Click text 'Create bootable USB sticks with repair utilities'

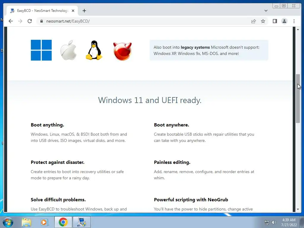(196, 134)
